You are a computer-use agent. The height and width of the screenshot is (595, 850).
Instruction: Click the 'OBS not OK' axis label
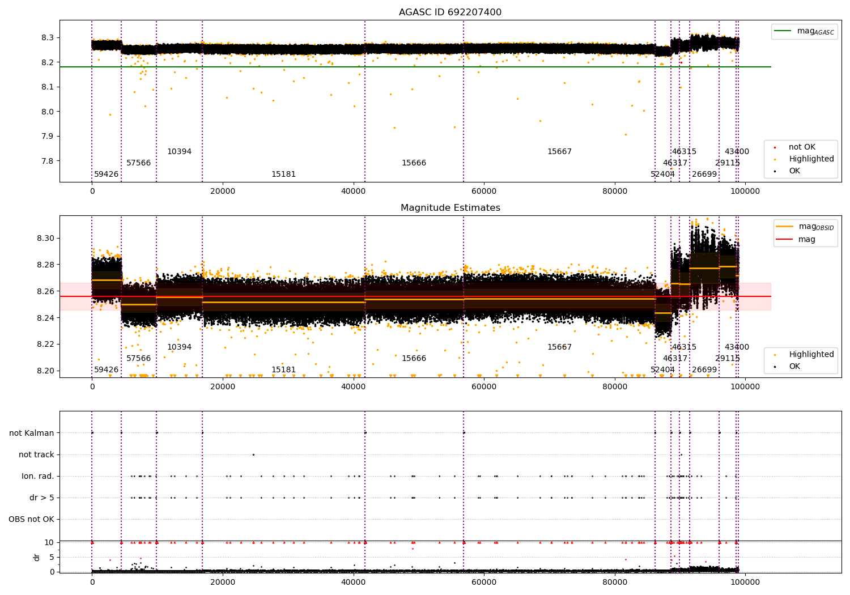point(31,520)
